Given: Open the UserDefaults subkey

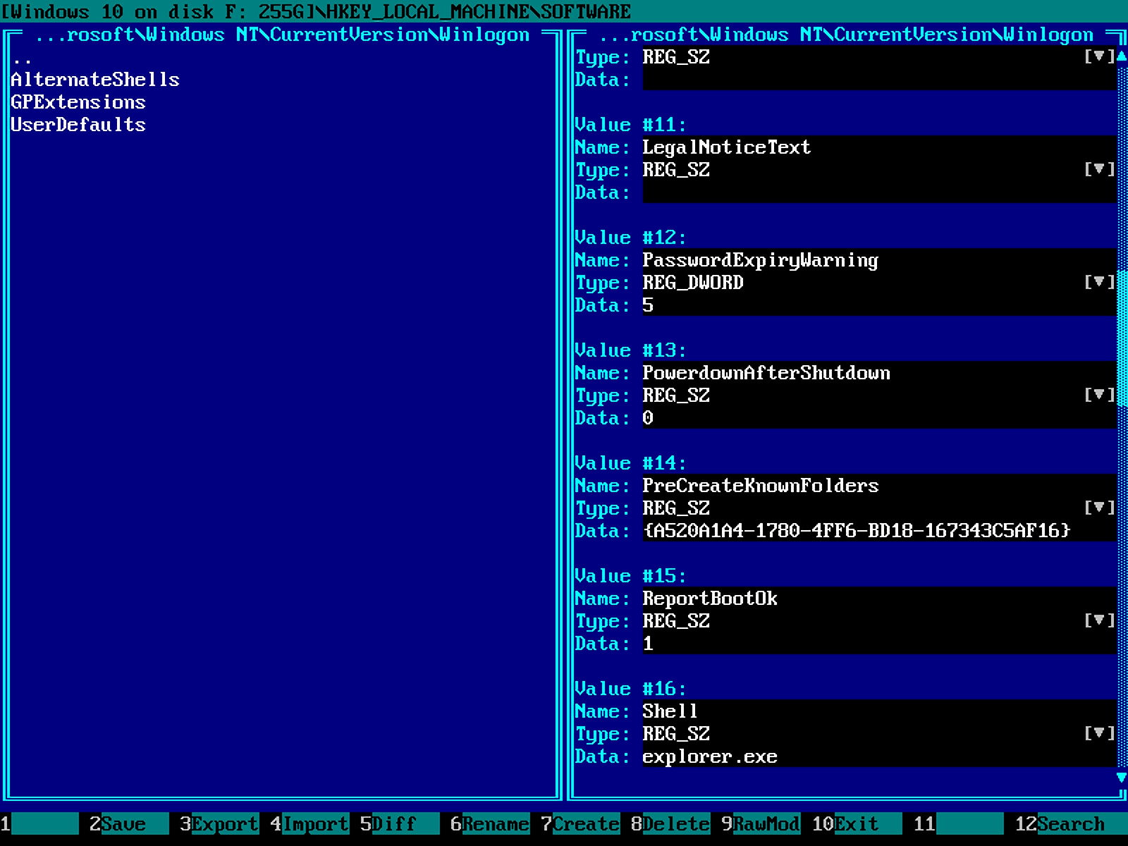Looking at the screenshot, I should 78,125.
